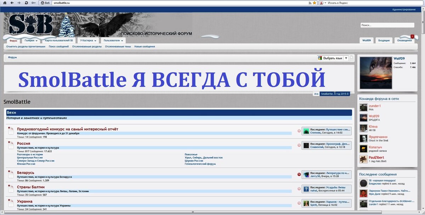The height and width of the screenshot is (215, 425).
Task: Click Отслеживаемые разделы link
Action: [87, 47]
